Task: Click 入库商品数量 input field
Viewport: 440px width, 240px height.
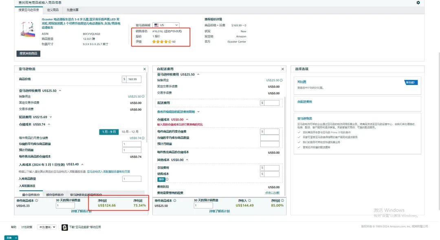Action: (132, 179)
